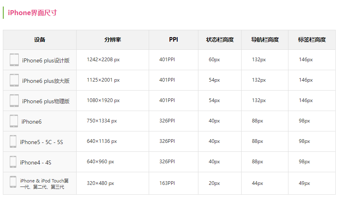Click the iPhone5 - 5C - 5S label
Screen dimensions: 341x200
(x=42, y=142)
